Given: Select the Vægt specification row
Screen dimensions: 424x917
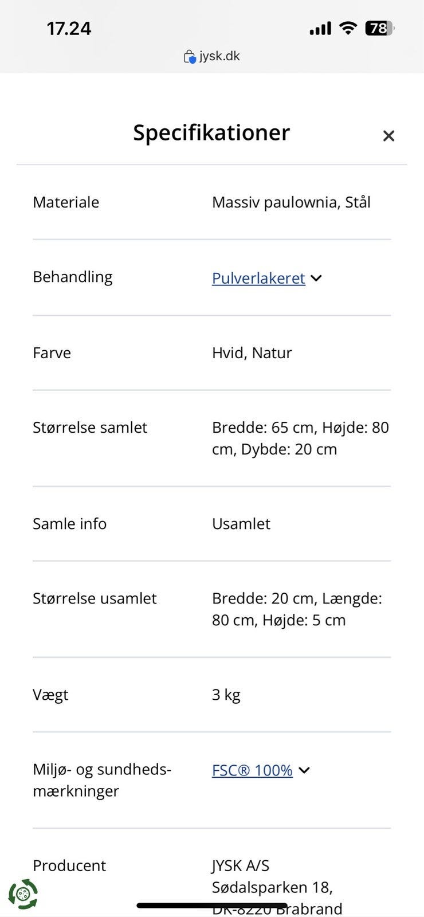Looking at the screenshot, I should coord(211,694).
